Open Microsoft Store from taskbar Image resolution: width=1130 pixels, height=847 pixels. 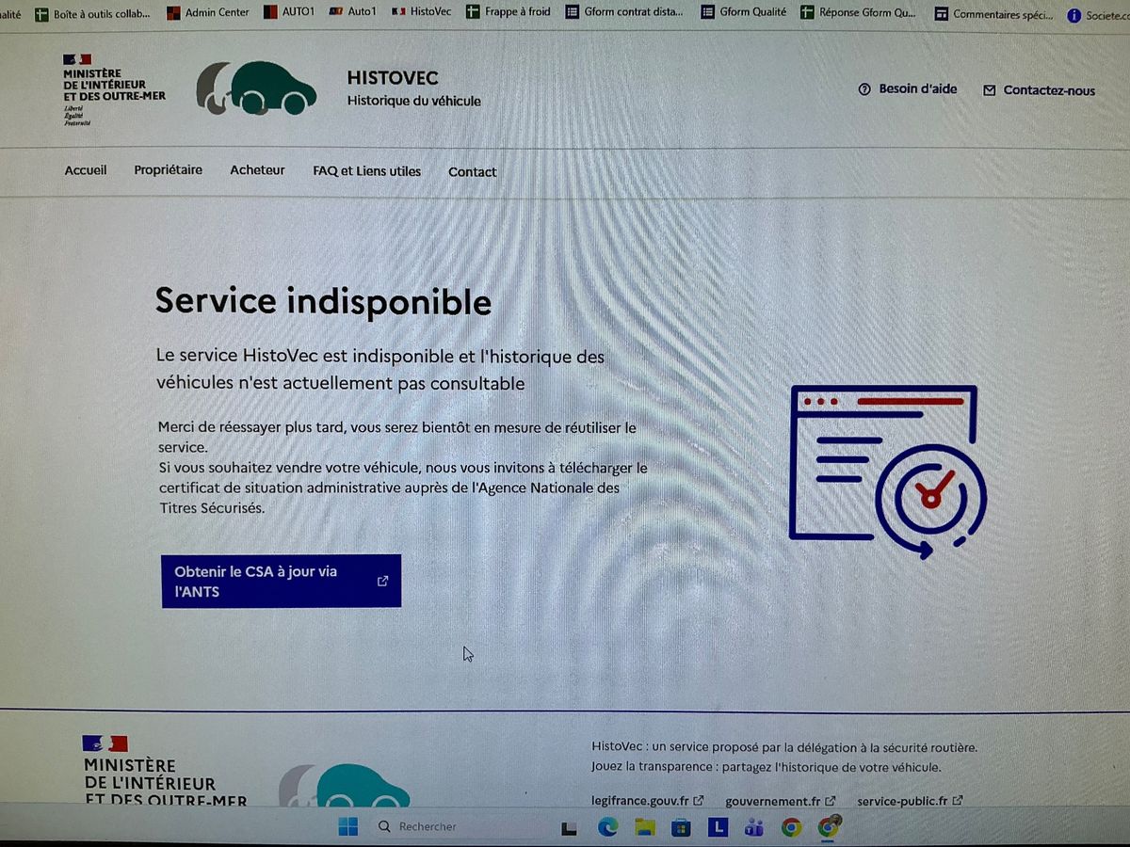[x=681, y=827]
